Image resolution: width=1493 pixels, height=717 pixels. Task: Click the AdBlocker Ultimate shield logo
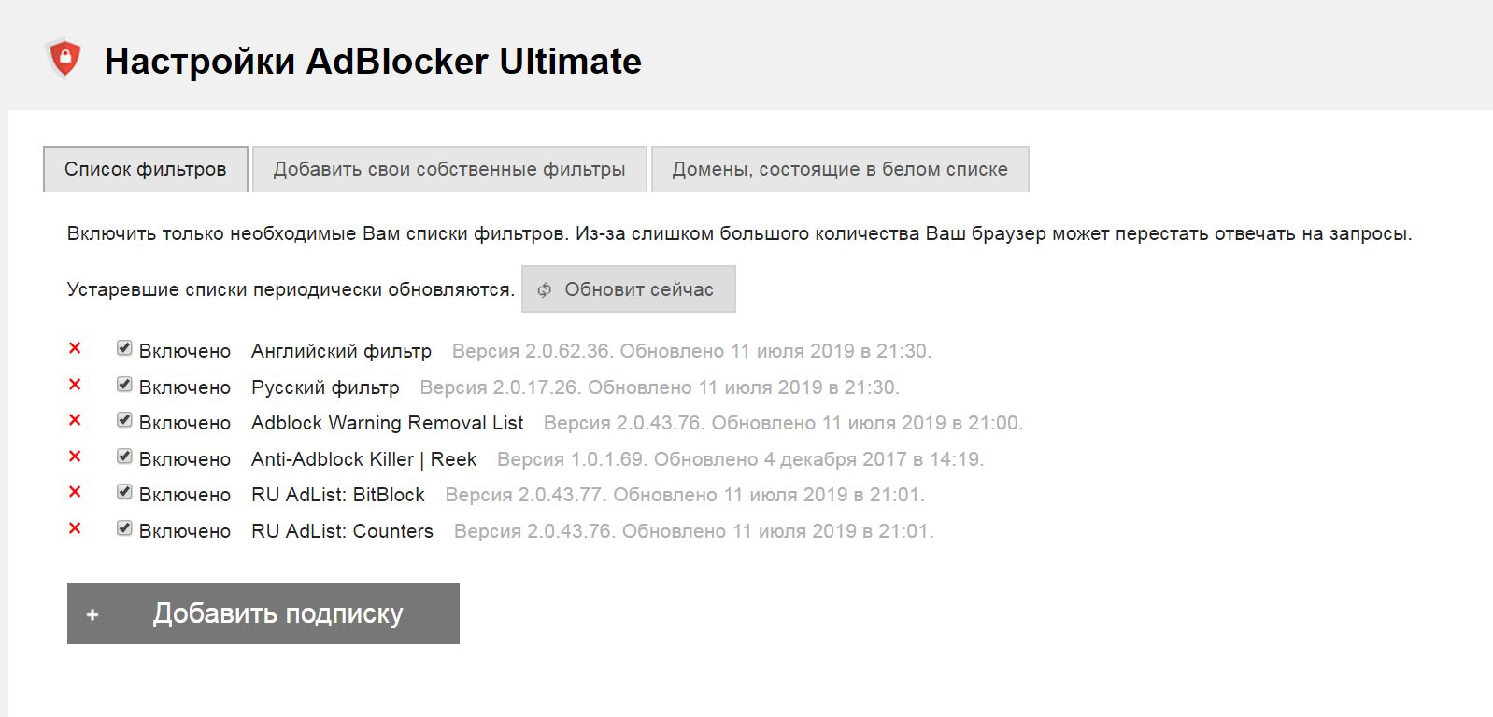(x=64, y=59)
